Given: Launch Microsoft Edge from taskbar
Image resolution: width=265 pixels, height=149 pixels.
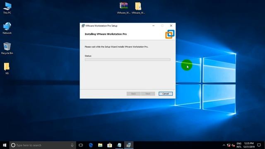Looking at the screenshot, I should click(91, 145).
